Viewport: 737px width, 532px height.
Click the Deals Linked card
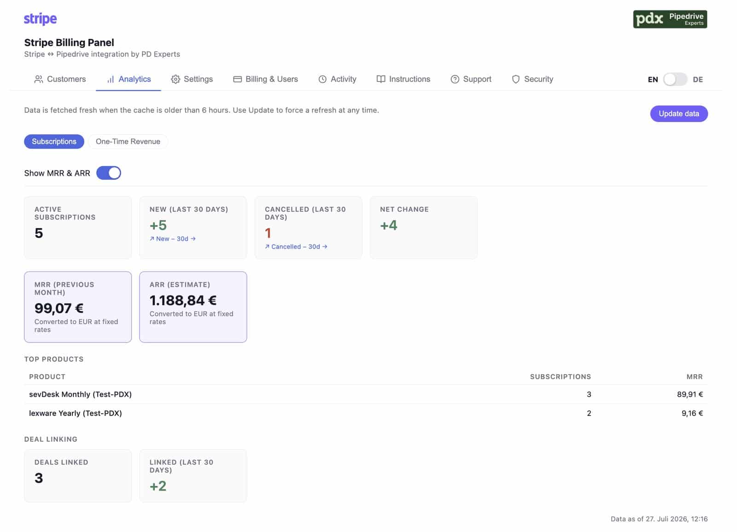pos(78,475)
